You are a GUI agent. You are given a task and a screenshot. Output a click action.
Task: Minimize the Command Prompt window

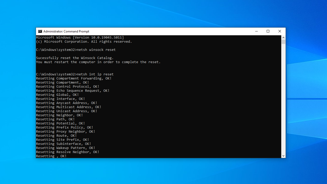click(x=256, y=31)
